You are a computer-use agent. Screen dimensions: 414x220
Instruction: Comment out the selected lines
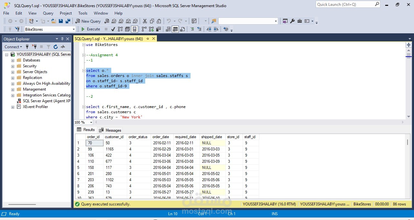click(x=192, y=29)
